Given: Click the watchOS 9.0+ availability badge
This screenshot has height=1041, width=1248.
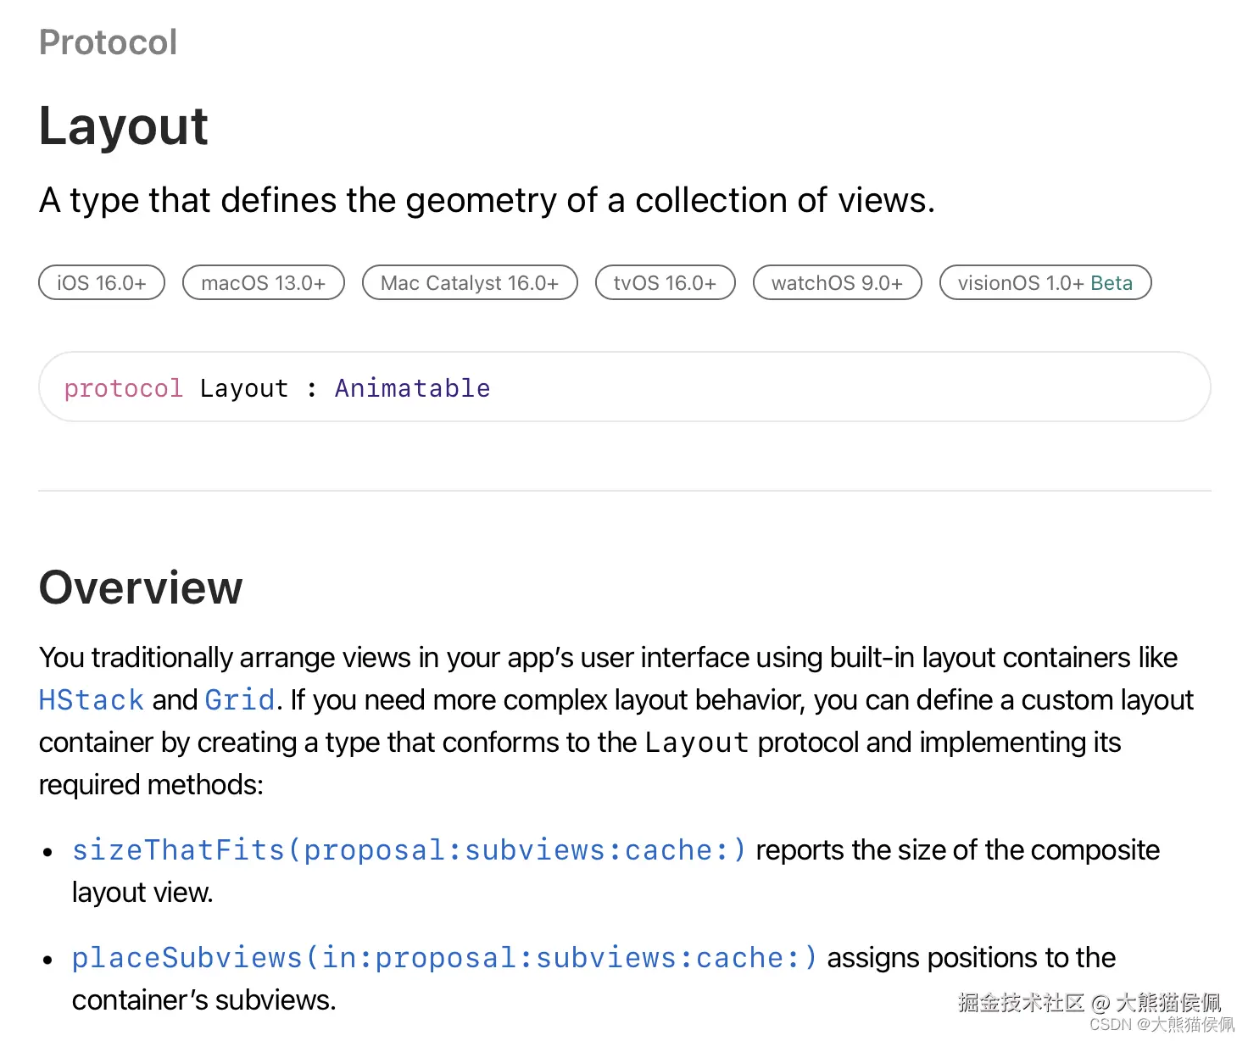Looking at the screenshot, I should (837, 283).
